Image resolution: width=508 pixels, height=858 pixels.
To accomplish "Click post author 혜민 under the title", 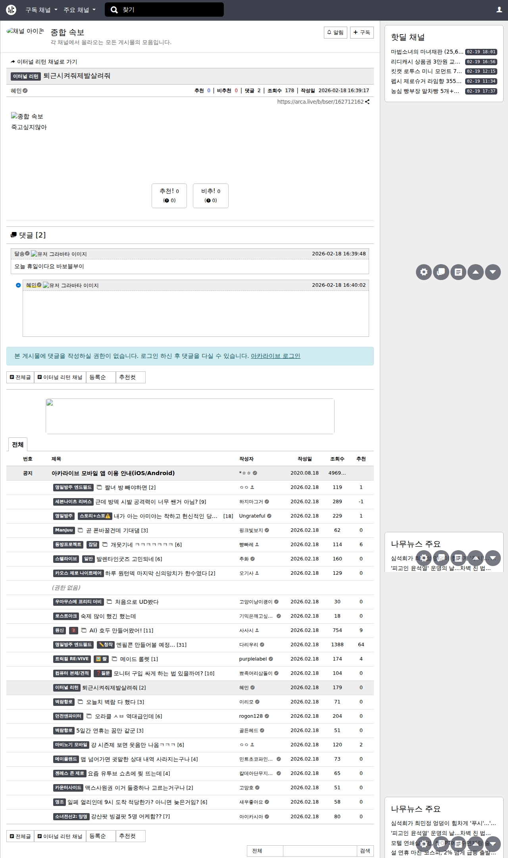I will pyautogui.click(x=16, y=91).
